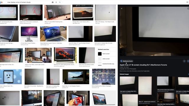This screenshot has height=106, width=189.
Task: Click the MacRumors Forums source chip
Action: click(127, 61)
